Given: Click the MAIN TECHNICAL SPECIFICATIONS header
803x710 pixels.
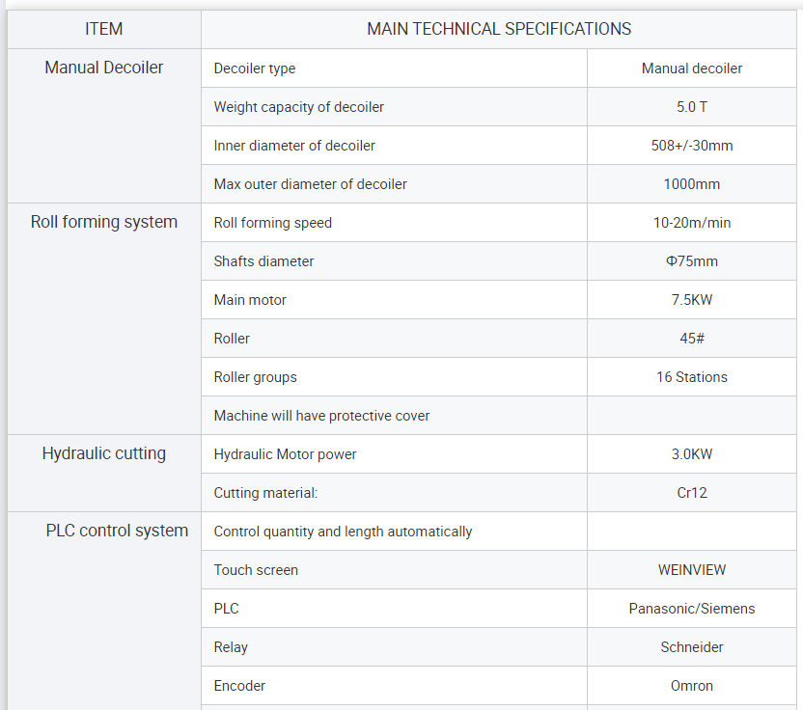Looking at the screenshot, I should pos(499,29).
